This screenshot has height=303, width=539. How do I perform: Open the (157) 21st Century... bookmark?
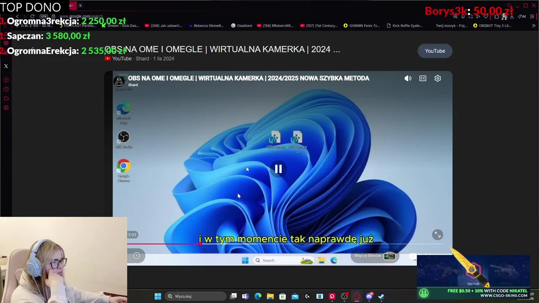319,26
